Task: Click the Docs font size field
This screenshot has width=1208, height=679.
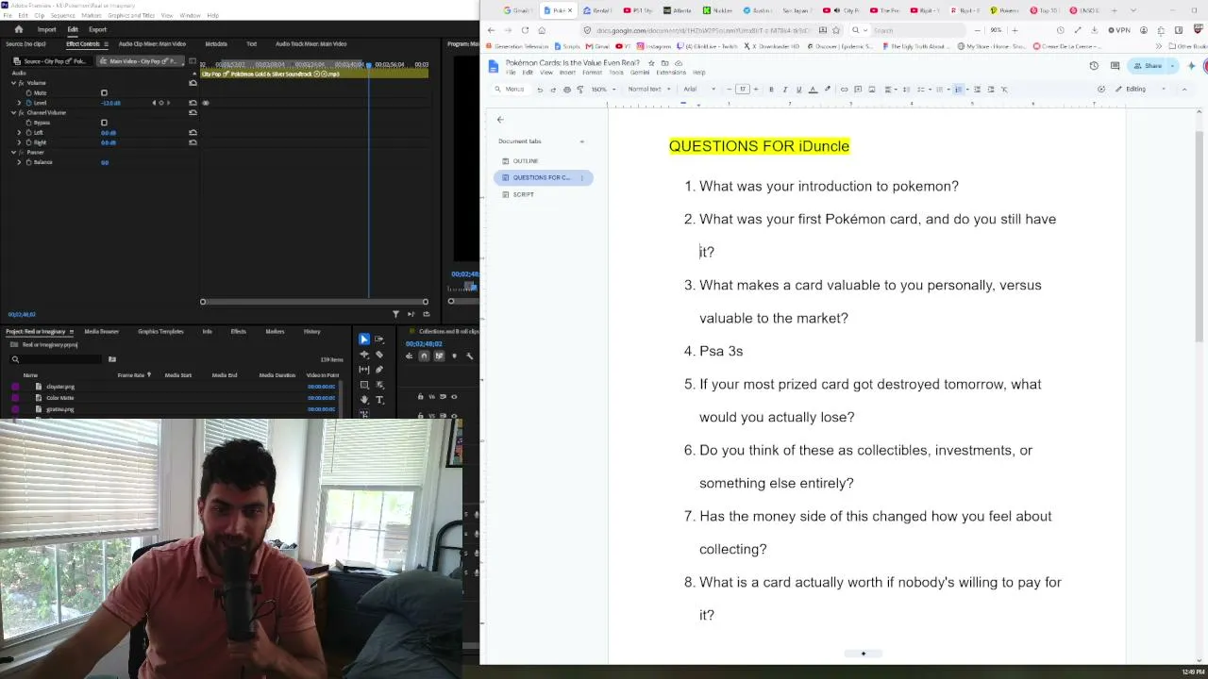Action: pos(743,90)
